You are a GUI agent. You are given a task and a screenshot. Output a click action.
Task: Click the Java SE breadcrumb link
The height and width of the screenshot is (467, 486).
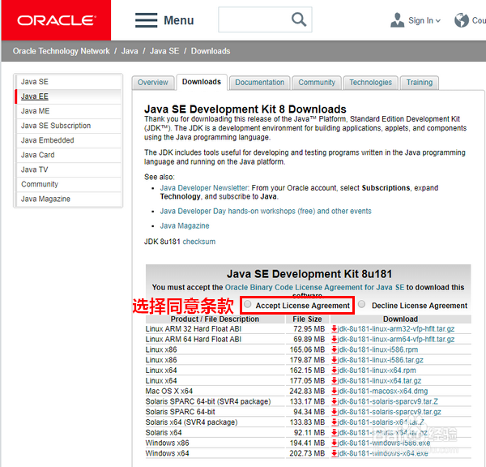[x=164, y=51]
